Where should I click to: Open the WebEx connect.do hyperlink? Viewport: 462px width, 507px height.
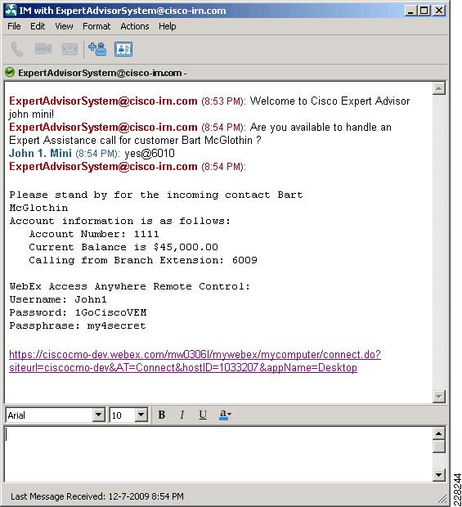[x=195, y=361]
